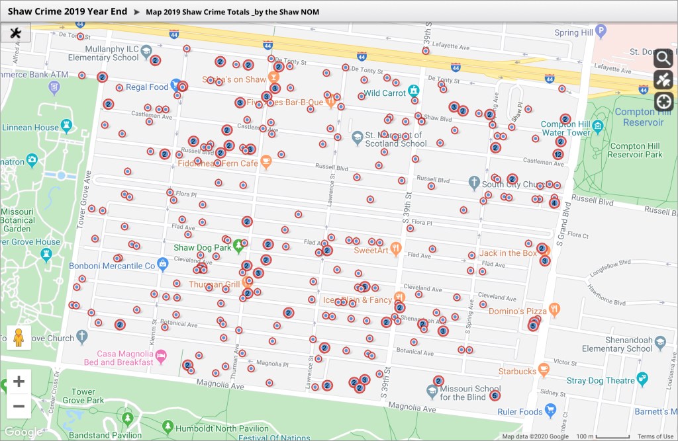Click the Domino's Pizza restaurant icon
Image resolution: width=678 pixels, height=441 pixels.
(554, 308)
